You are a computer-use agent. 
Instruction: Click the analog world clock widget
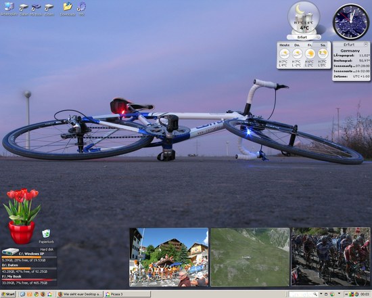click(351, 22)
